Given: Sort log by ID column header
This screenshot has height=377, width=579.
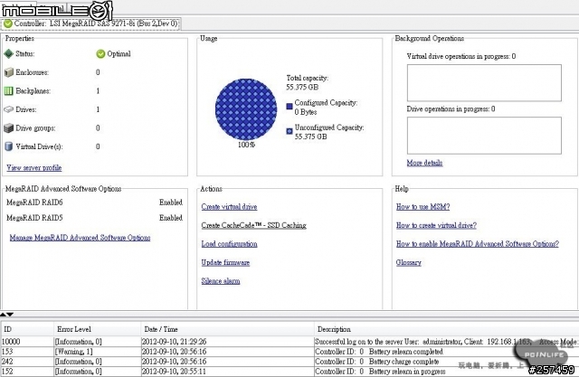Looking at the screenshot, I should tap(27, 329).
